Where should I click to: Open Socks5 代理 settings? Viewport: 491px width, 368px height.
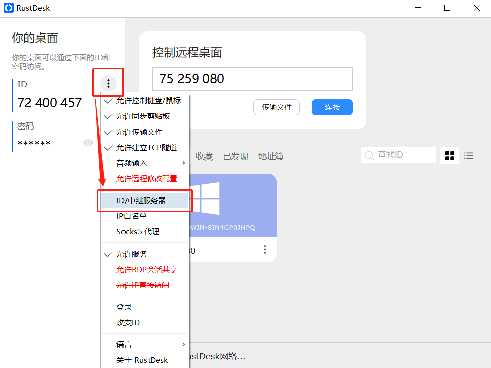tap(145, 232)
